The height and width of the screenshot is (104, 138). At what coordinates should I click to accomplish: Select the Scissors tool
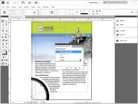point(3,37)
